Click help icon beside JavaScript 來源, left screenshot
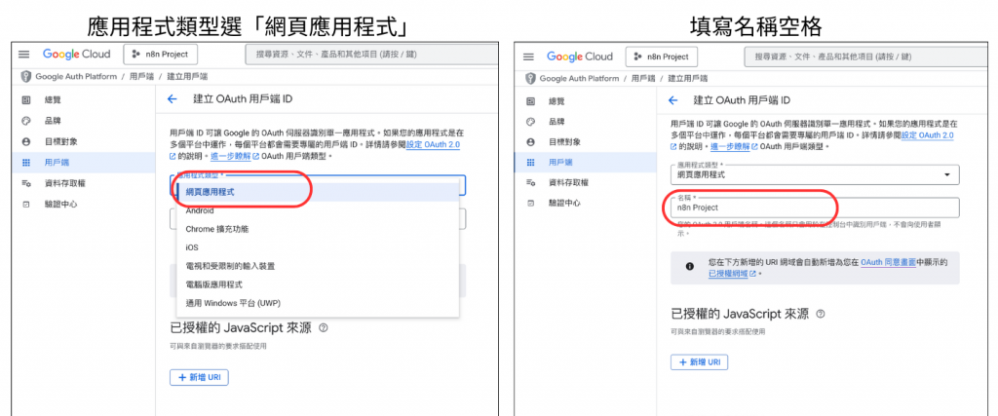This screenshot has height=416, width=998. (x=324, y=328)
